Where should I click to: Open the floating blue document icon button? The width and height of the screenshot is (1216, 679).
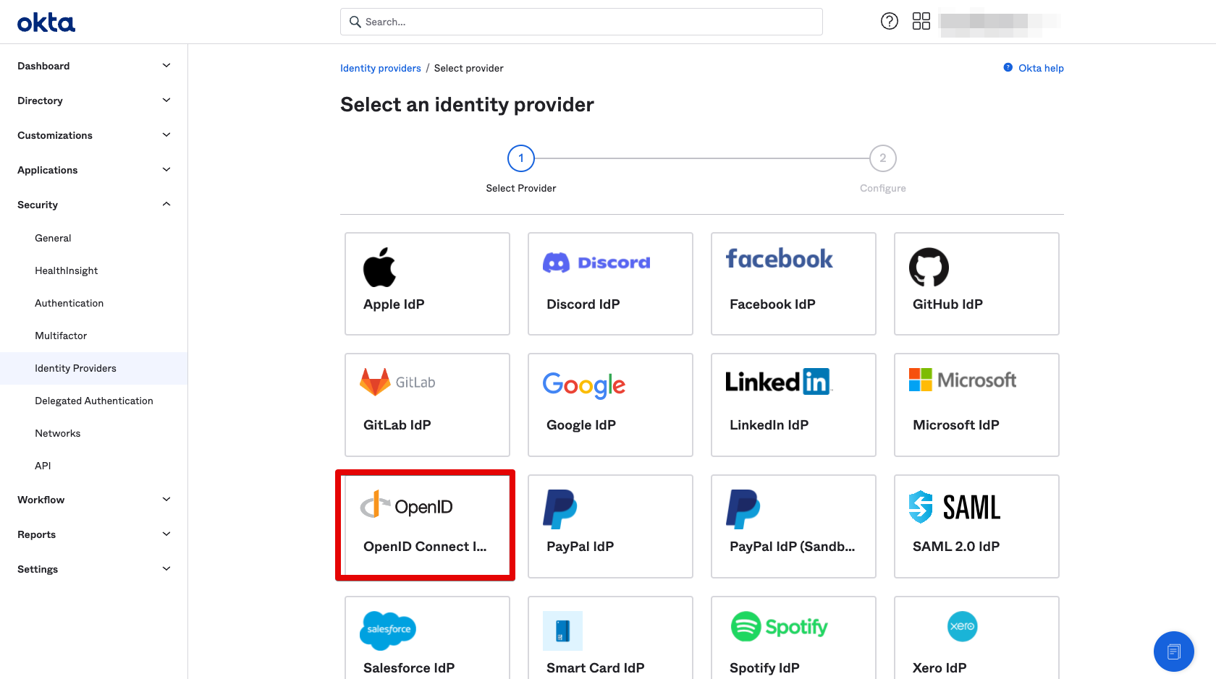[x=1173, y=651]
